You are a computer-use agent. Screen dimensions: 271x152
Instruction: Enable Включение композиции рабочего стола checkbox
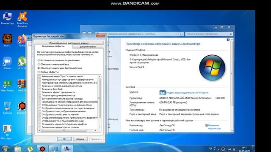point(40,86)
